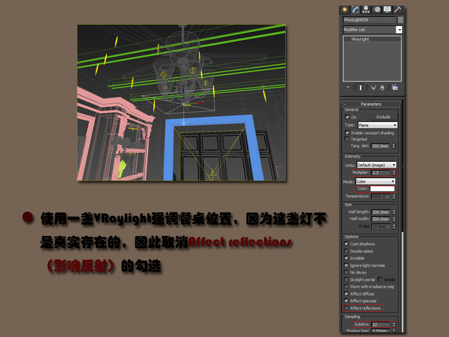Toggle Enable viewport shading checkbox
Screen dimensions: 449x337
point(347,133)
